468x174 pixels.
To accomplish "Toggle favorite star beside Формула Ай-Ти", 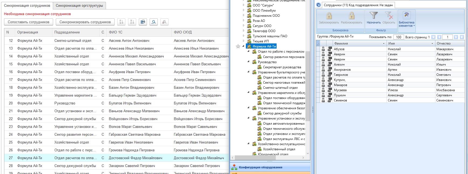I will click(x=238, y=46).
